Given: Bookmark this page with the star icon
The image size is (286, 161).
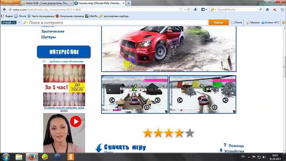Looking at the screenshot, I should [181, 10].
